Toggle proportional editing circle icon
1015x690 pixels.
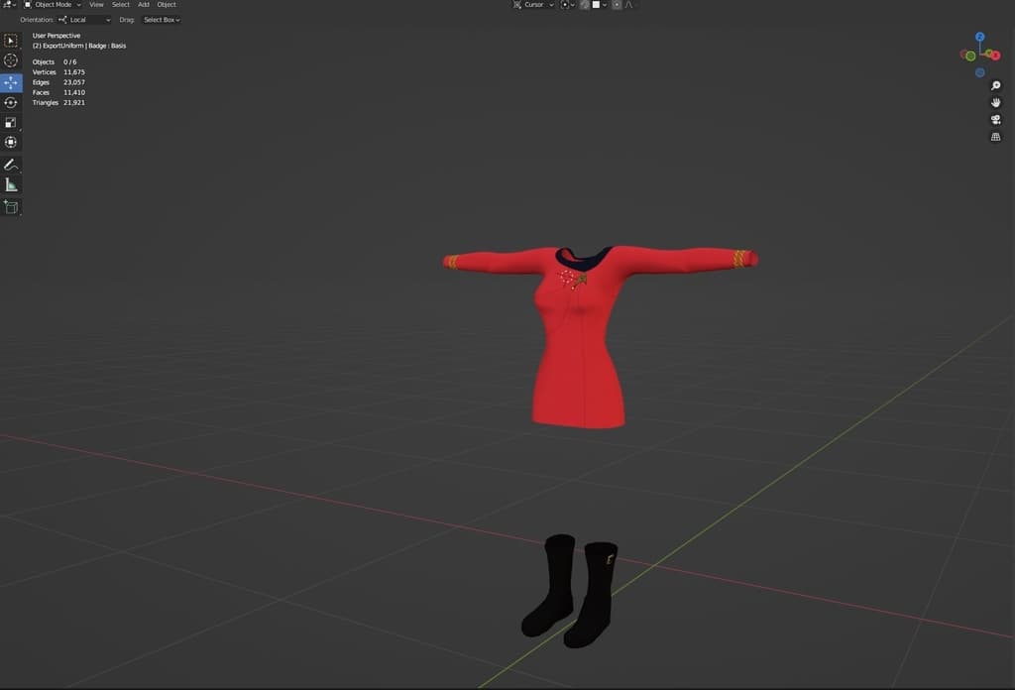pos(617,5)
